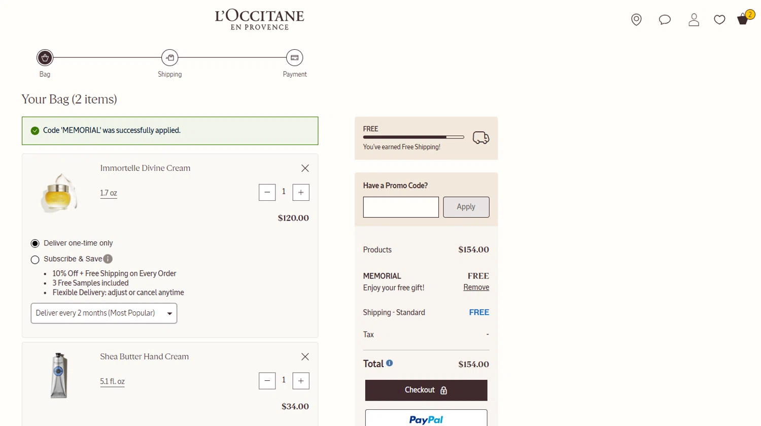The image size is (761, 426).
Task: Choose the 1.7 oz size link
Action: point(109,193)
